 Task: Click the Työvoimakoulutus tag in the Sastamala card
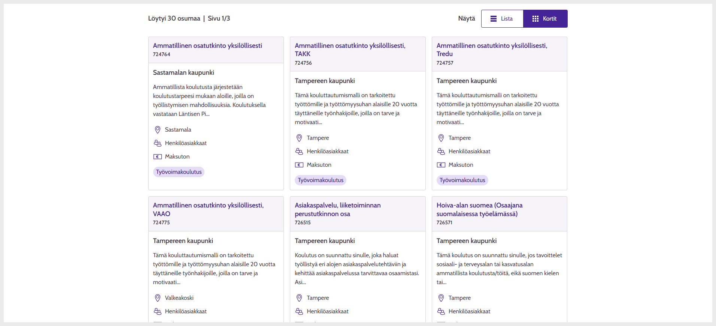(x=179, y=172)
